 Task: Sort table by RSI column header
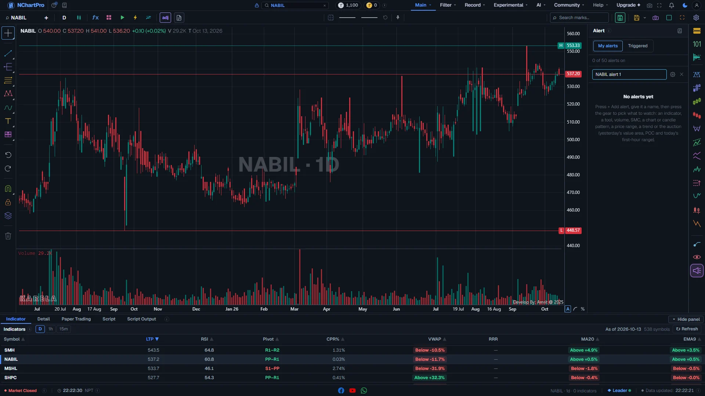click(207, 339)
